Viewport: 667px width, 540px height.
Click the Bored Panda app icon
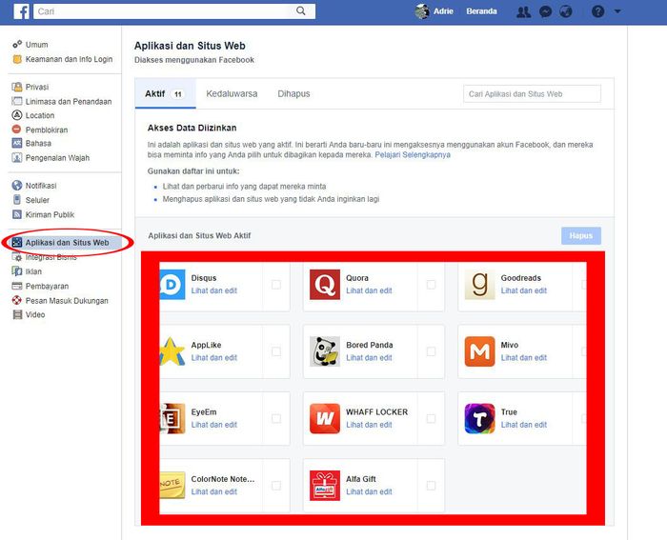(325, 351)
